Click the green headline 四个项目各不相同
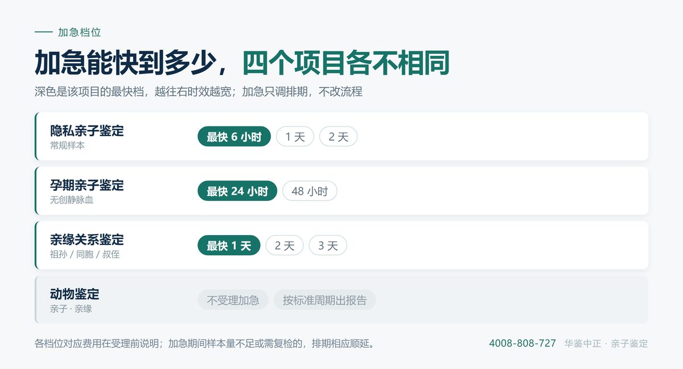 346,63
